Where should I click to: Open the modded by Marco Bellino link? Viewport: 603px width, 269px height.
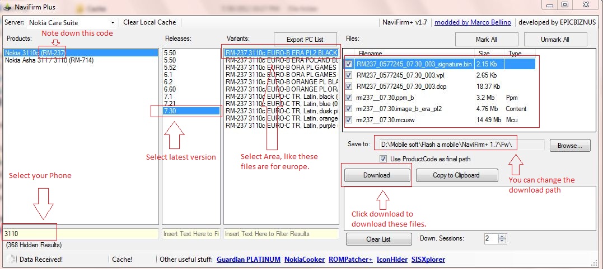pos(473,22)
